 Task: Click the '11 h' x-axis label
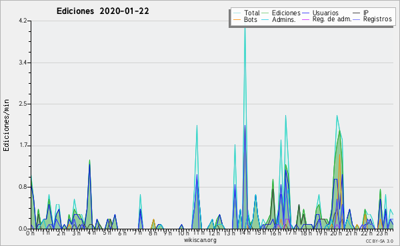point(199,233)
